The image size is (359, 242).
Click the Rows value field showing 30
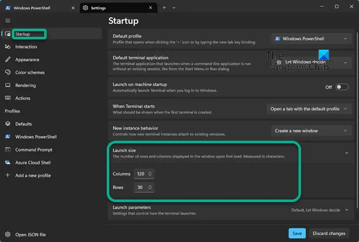140,187
